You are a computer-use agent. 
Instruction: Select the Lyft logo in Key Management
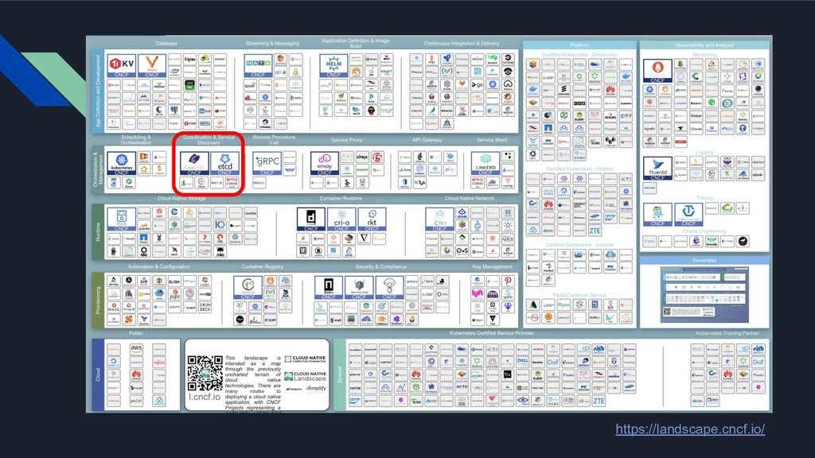tap(478, 294)
